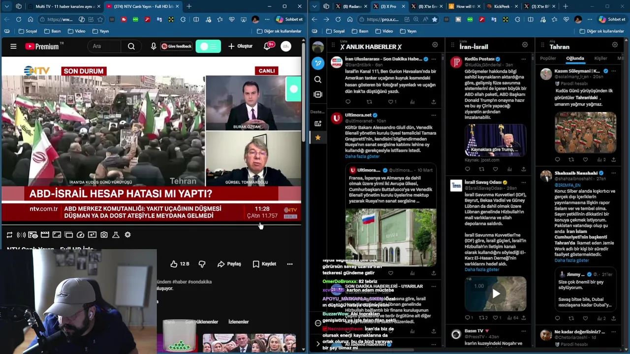Open the rally photo in Kasım Süleymani post
630x354 pixels.
click(x=585, y=132)
